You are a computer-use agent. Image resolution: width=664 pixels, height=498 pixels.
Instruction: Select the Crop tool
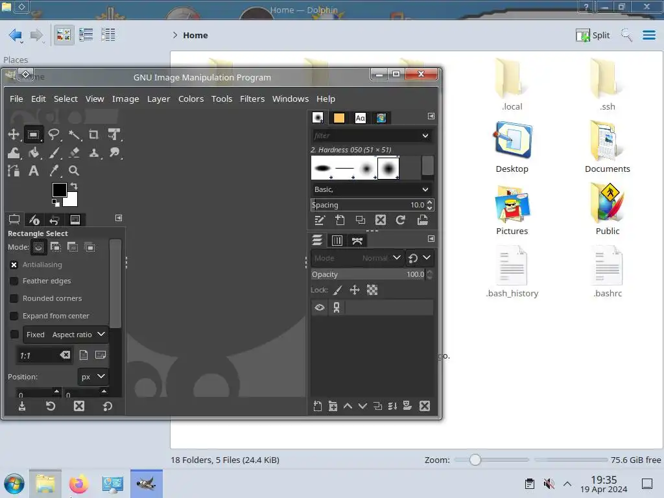click(93, 135)
